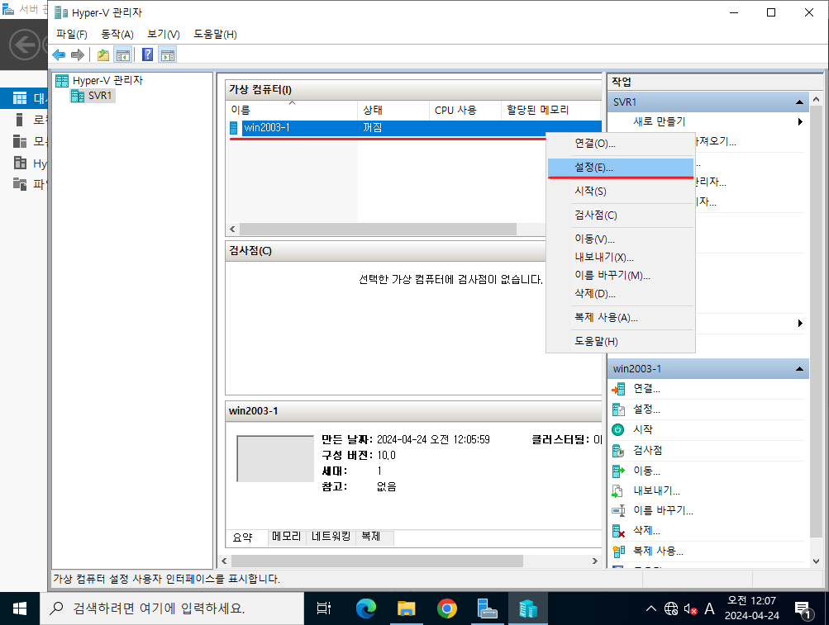Expand the 새로 만들기 submenu arrow
Screen dimensions: 829x625
point(800,122)
